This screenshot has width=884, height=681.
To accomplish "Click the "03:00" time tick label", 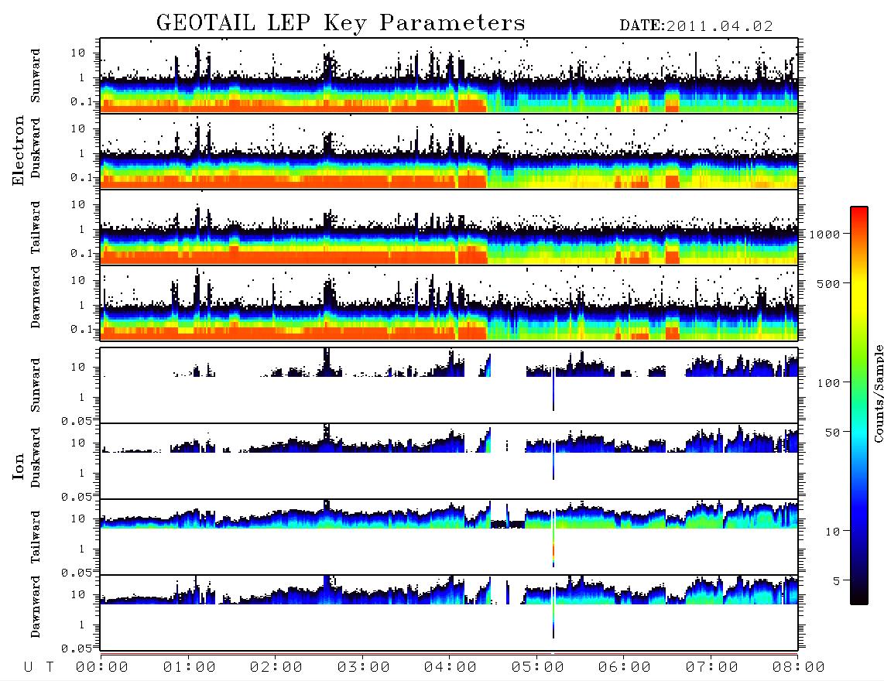I will coord(364,668).
